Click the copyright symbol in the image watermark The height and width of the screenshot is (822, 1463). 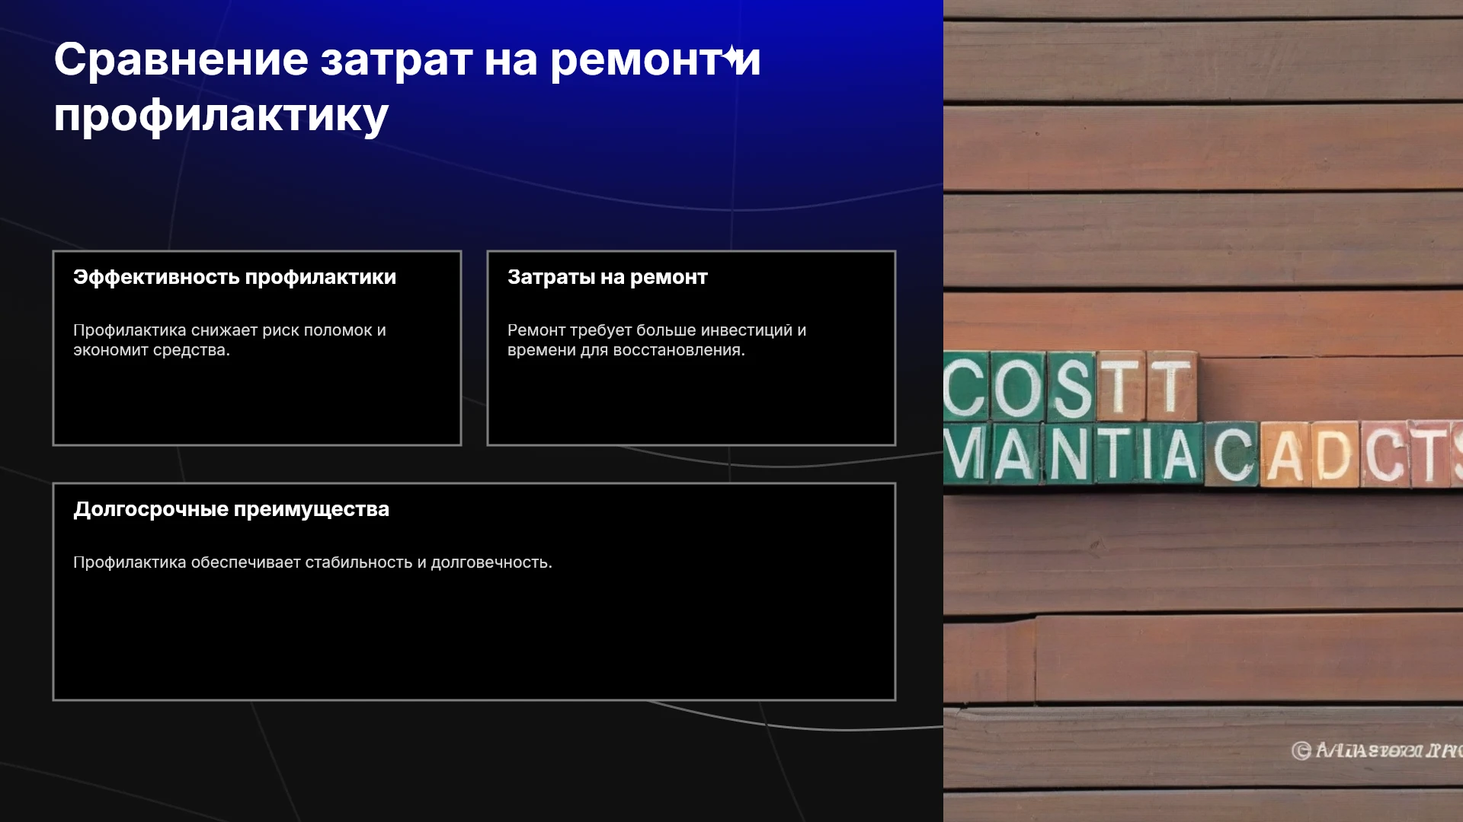(1301, 750)
